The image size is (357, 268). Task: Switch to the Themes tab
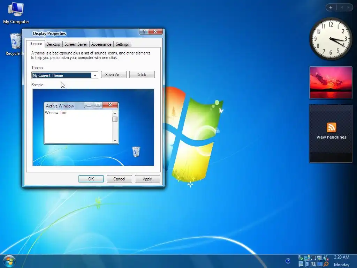(x=36, y=44)
